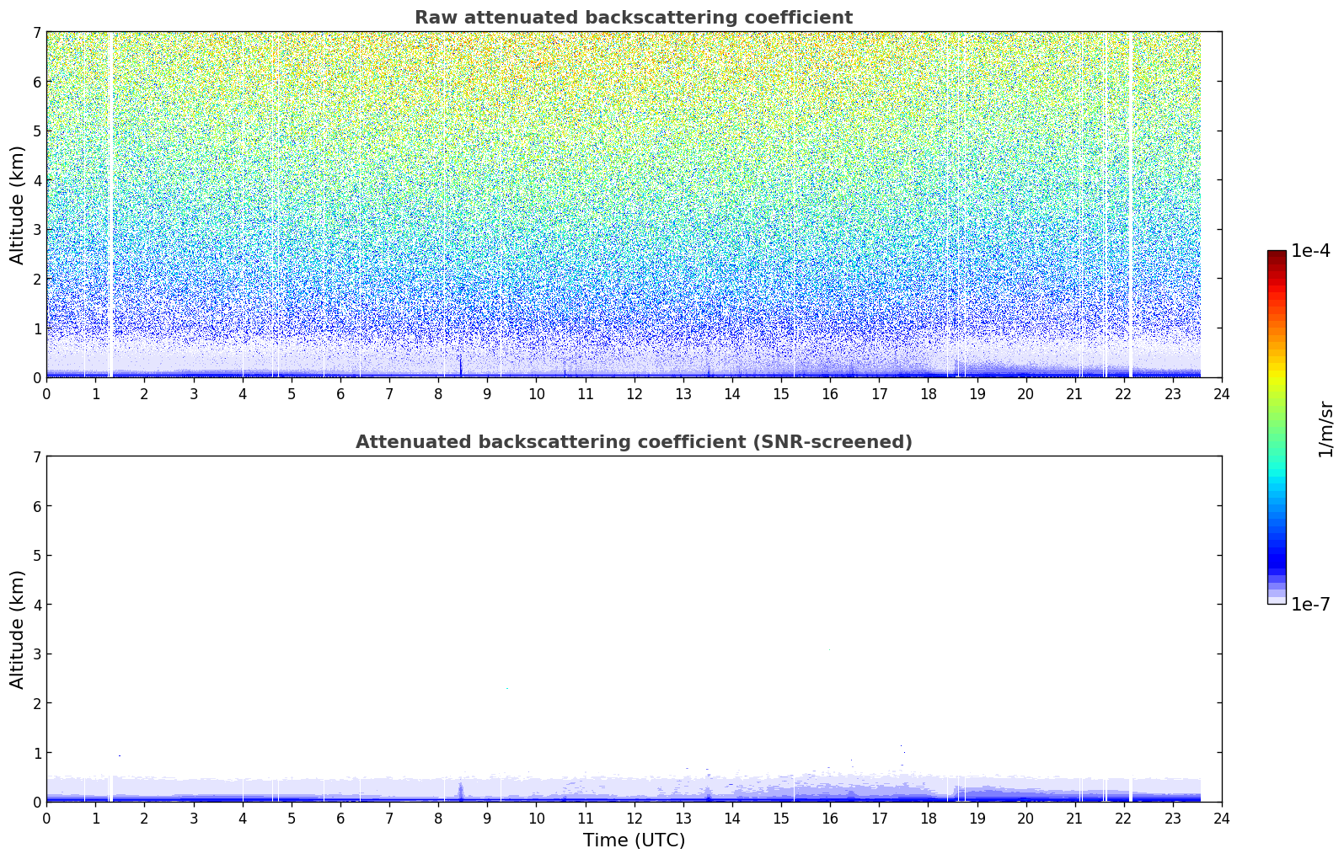Image resolution: width=1344 pixels, height=859 pixels.
Task: Click the bottom plot's 'Altitude (km)' label
Action: pyautogui.click(x=18, y=629)
